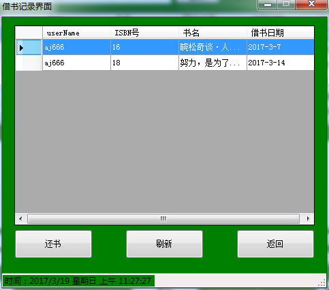The width and height of the screenshot is (329, 290).
Task: Select the ISBN cell containing 16
Action: pyautogui.click(x=144, y=47)
